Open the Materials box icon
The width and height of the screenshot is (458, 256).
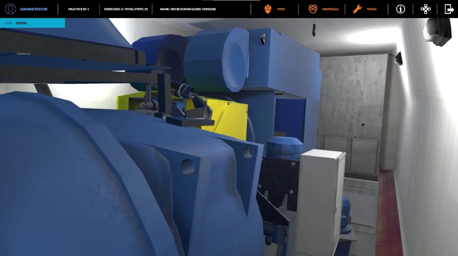313,9
